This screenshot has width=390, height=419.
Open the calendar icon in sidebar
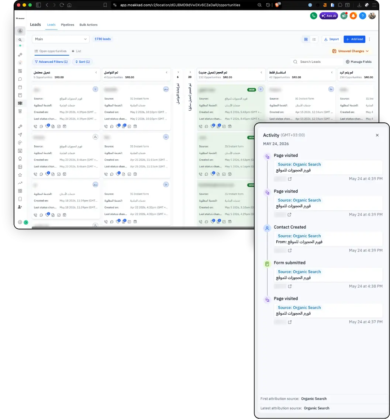(x=20, y=87)
